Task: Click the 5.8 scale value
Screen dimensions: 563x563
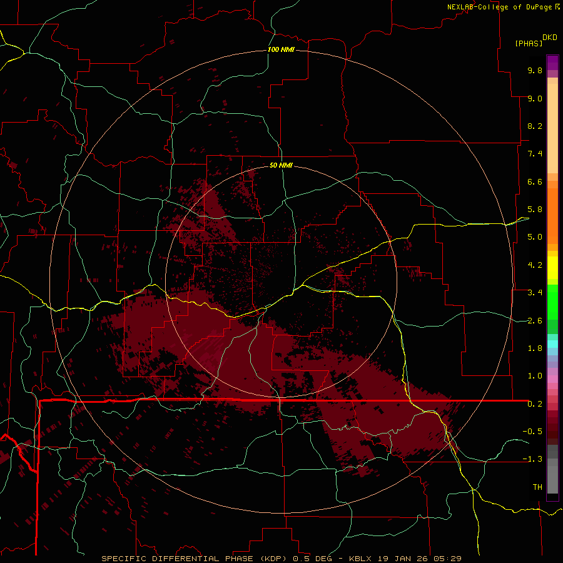Action: (x=535, y=210)
